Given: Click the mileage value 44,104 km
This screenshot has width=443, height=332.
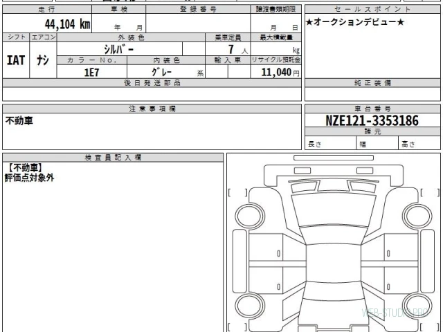Looking at the screenshot, I should click(68, 24).
